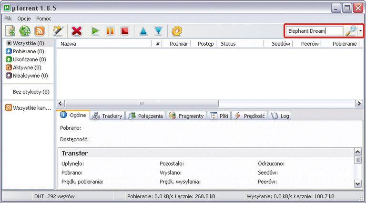Click the Add Torrent toolbar icon
Image resolution: width=366 pixels, height=203 pixels.
point(10,31)
